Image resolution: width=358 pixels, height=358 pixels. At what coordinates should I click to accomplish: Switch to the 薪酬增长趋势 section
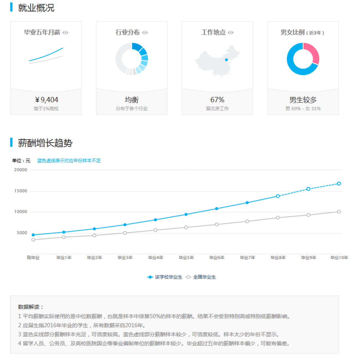click(44, 142)
